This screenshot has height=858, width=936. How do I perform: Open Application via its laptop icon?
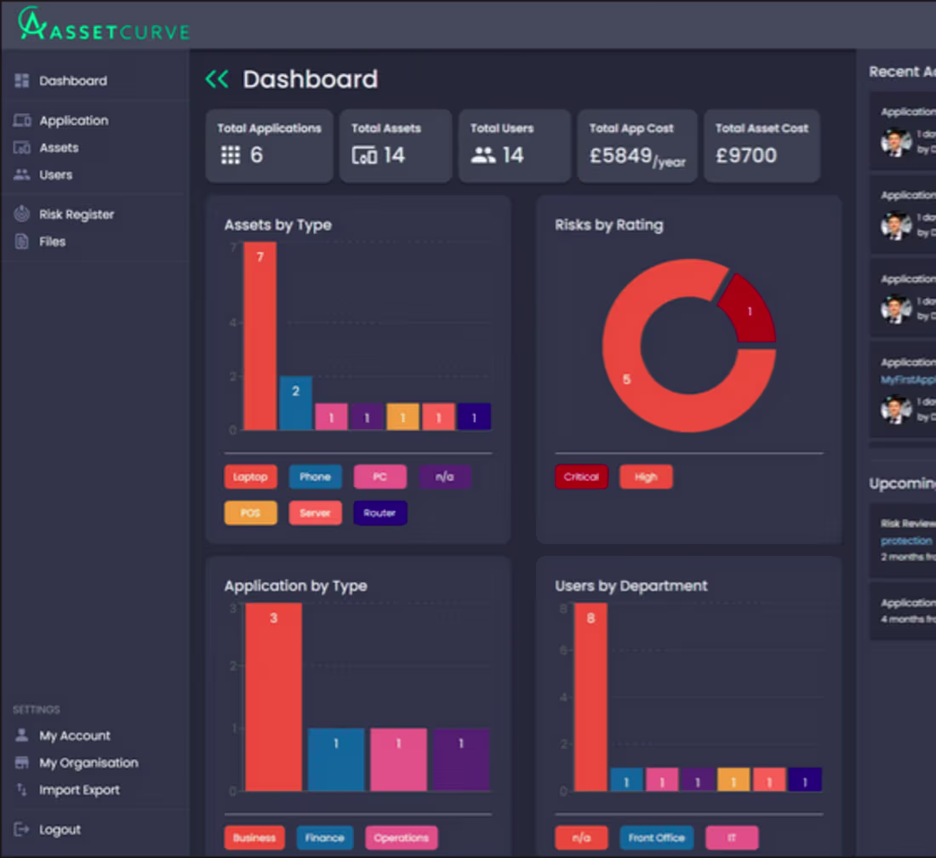(x=20, y=120)
